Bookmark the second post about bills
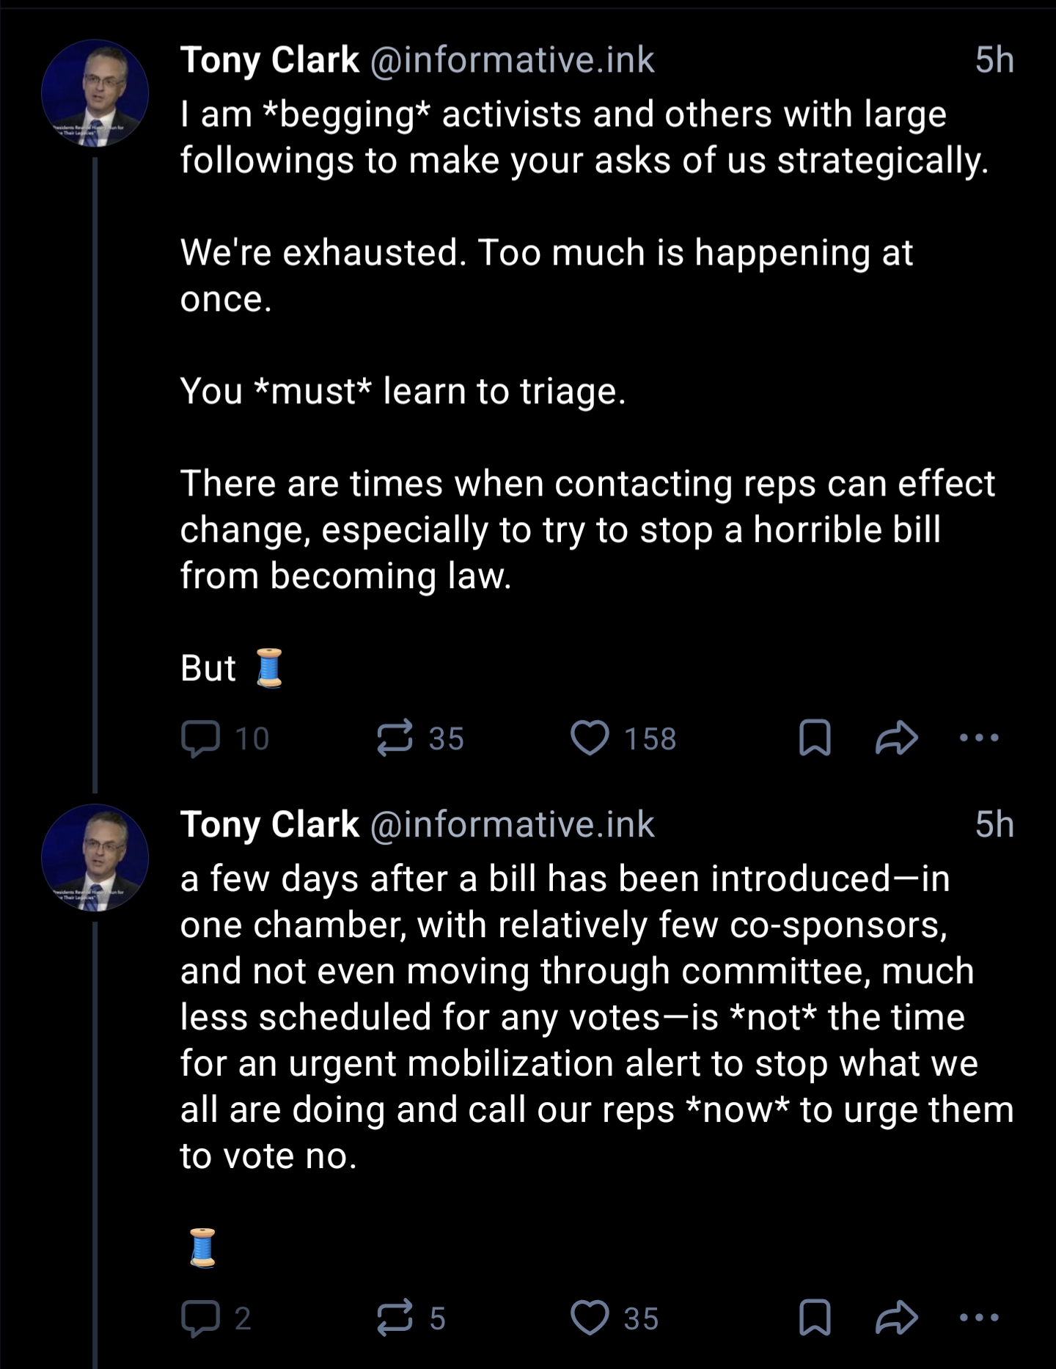Viewport: 1056px width, 1369px height. point(814,1318)
